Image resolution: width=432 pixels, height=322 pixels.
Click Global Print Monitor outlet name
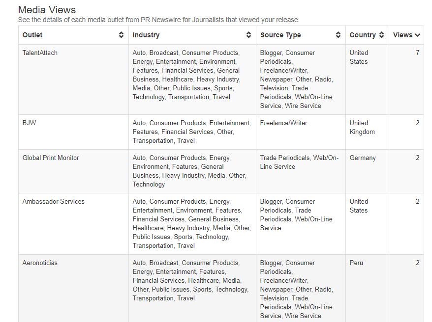click(51, 158)
